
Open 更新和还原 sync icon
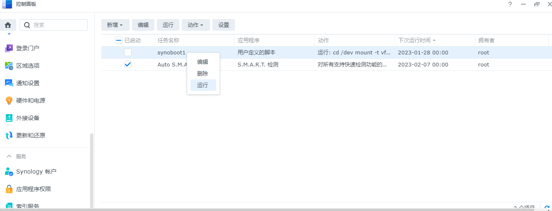coord(9,135)
